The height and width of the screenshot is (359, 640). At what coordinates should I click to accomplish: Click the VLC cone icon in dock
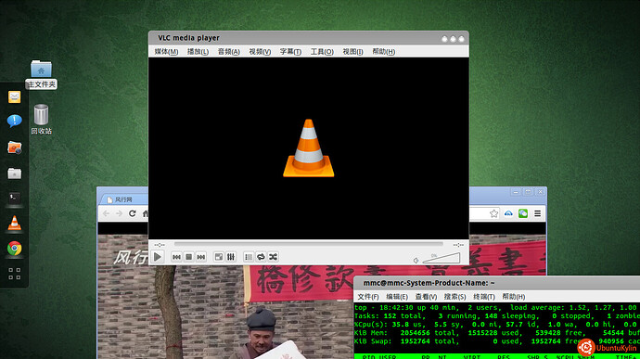(14, 223)
